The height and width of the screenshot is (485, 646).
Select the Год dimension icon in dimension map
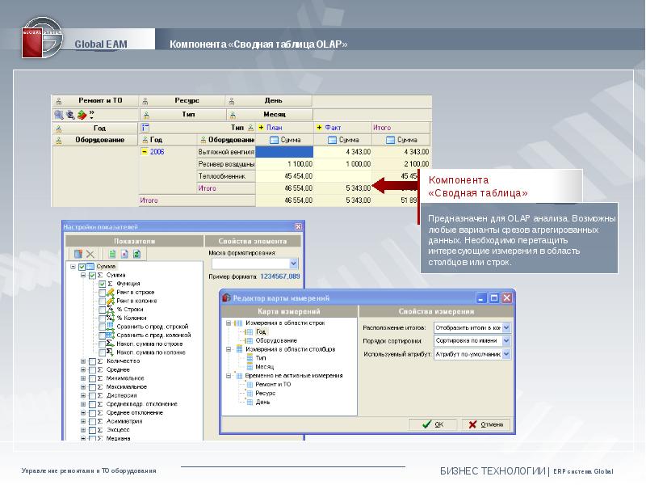(249, 331)
